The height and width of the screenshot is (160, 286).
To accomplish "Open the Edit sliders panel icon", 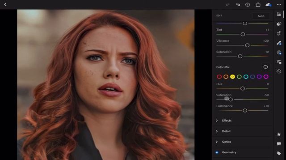I will coord(279,14).
